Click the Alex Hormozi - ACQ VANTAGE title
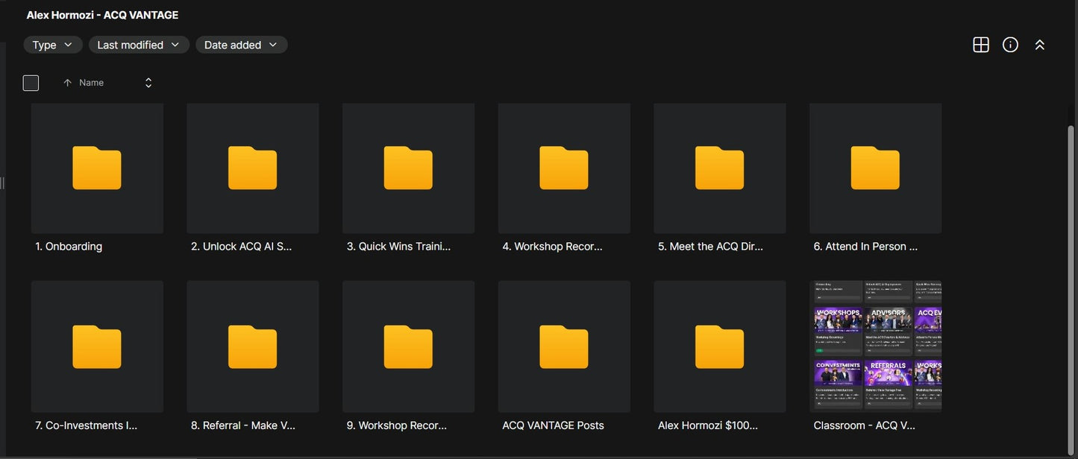 tap(102, 15)
